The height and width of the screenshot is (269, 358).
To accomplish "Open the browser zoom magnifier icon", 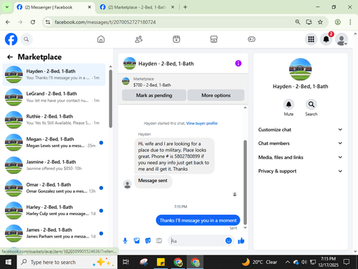I will pyautogui.click(x=298, y=22).
